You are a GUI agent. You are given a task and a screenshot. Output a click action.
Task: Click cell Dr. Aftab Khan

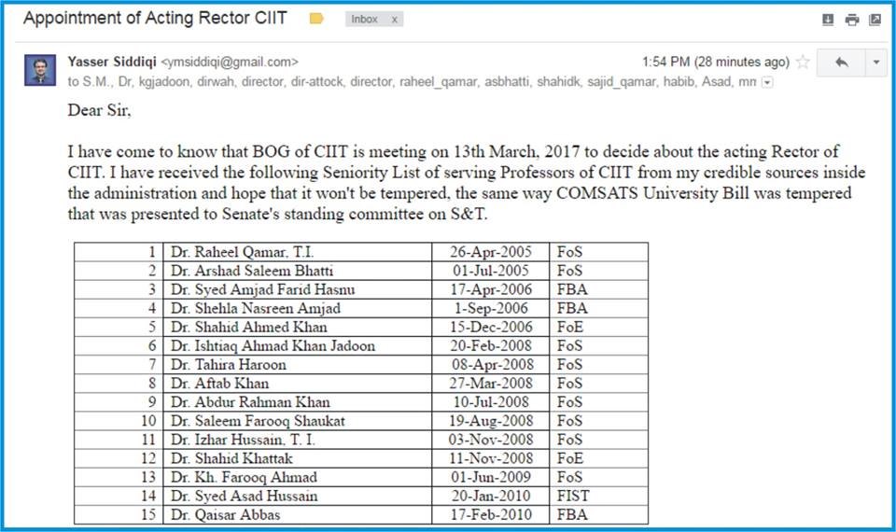pyautogui.click(x=297, y=384)
